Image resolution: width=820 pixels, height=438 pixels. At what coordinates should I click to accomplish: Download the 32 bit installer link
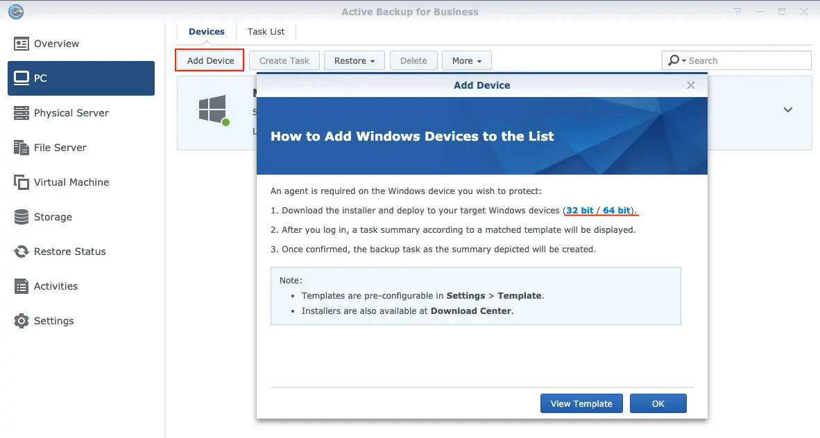point(579,211)
